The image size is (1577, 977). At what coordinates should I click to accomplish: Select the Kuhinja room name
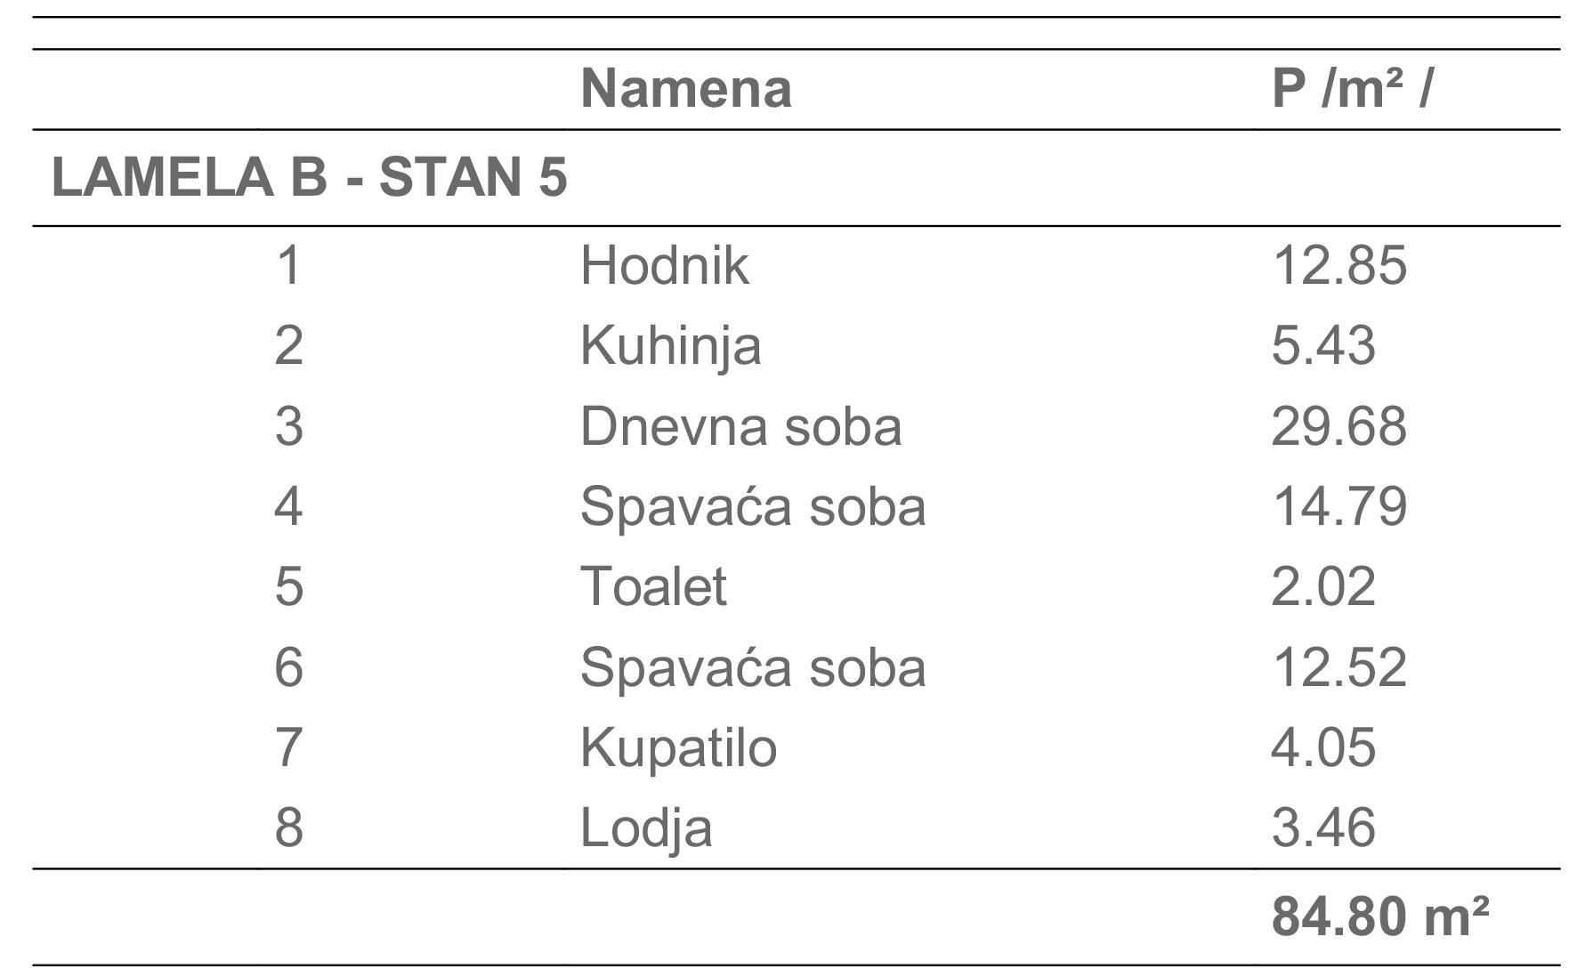[671, 348]
